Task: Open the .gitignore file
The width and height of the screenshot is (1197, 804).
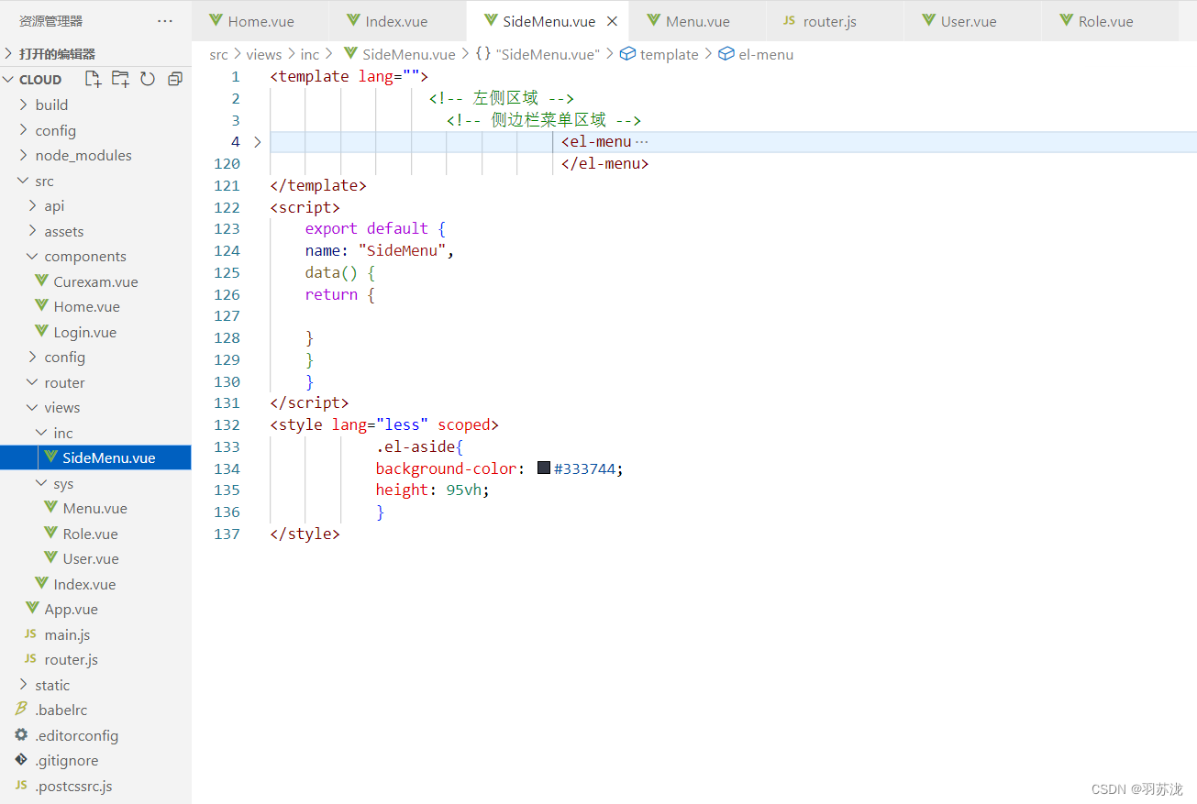Action: [x=95, y=760]
